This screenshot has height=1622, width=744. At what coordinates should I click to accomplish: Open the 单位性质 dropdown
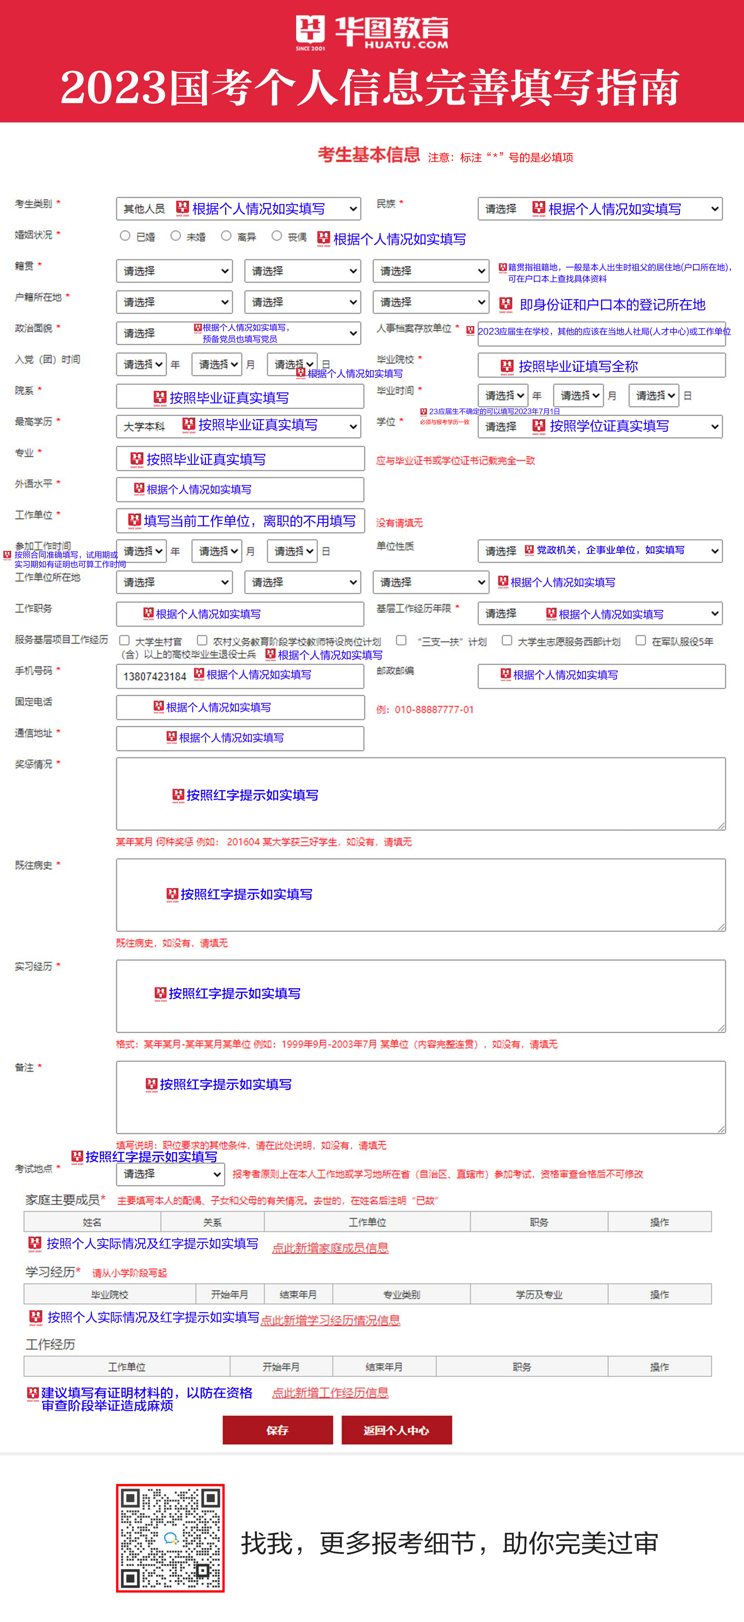(x=600, y=551)
